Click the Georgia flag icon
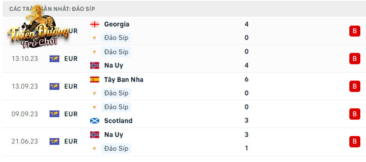 (x=94, y=24)
